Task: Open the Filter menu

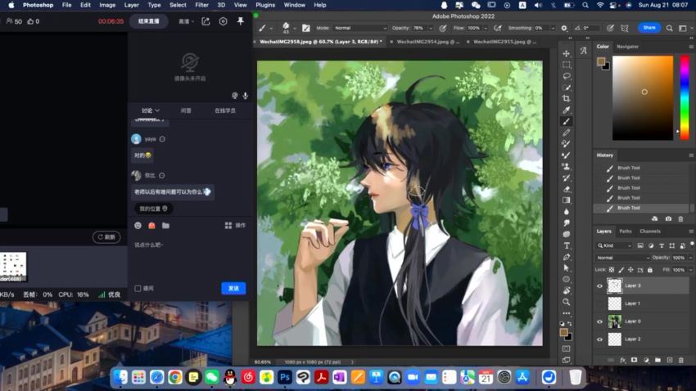Action: tap(201, 5)
